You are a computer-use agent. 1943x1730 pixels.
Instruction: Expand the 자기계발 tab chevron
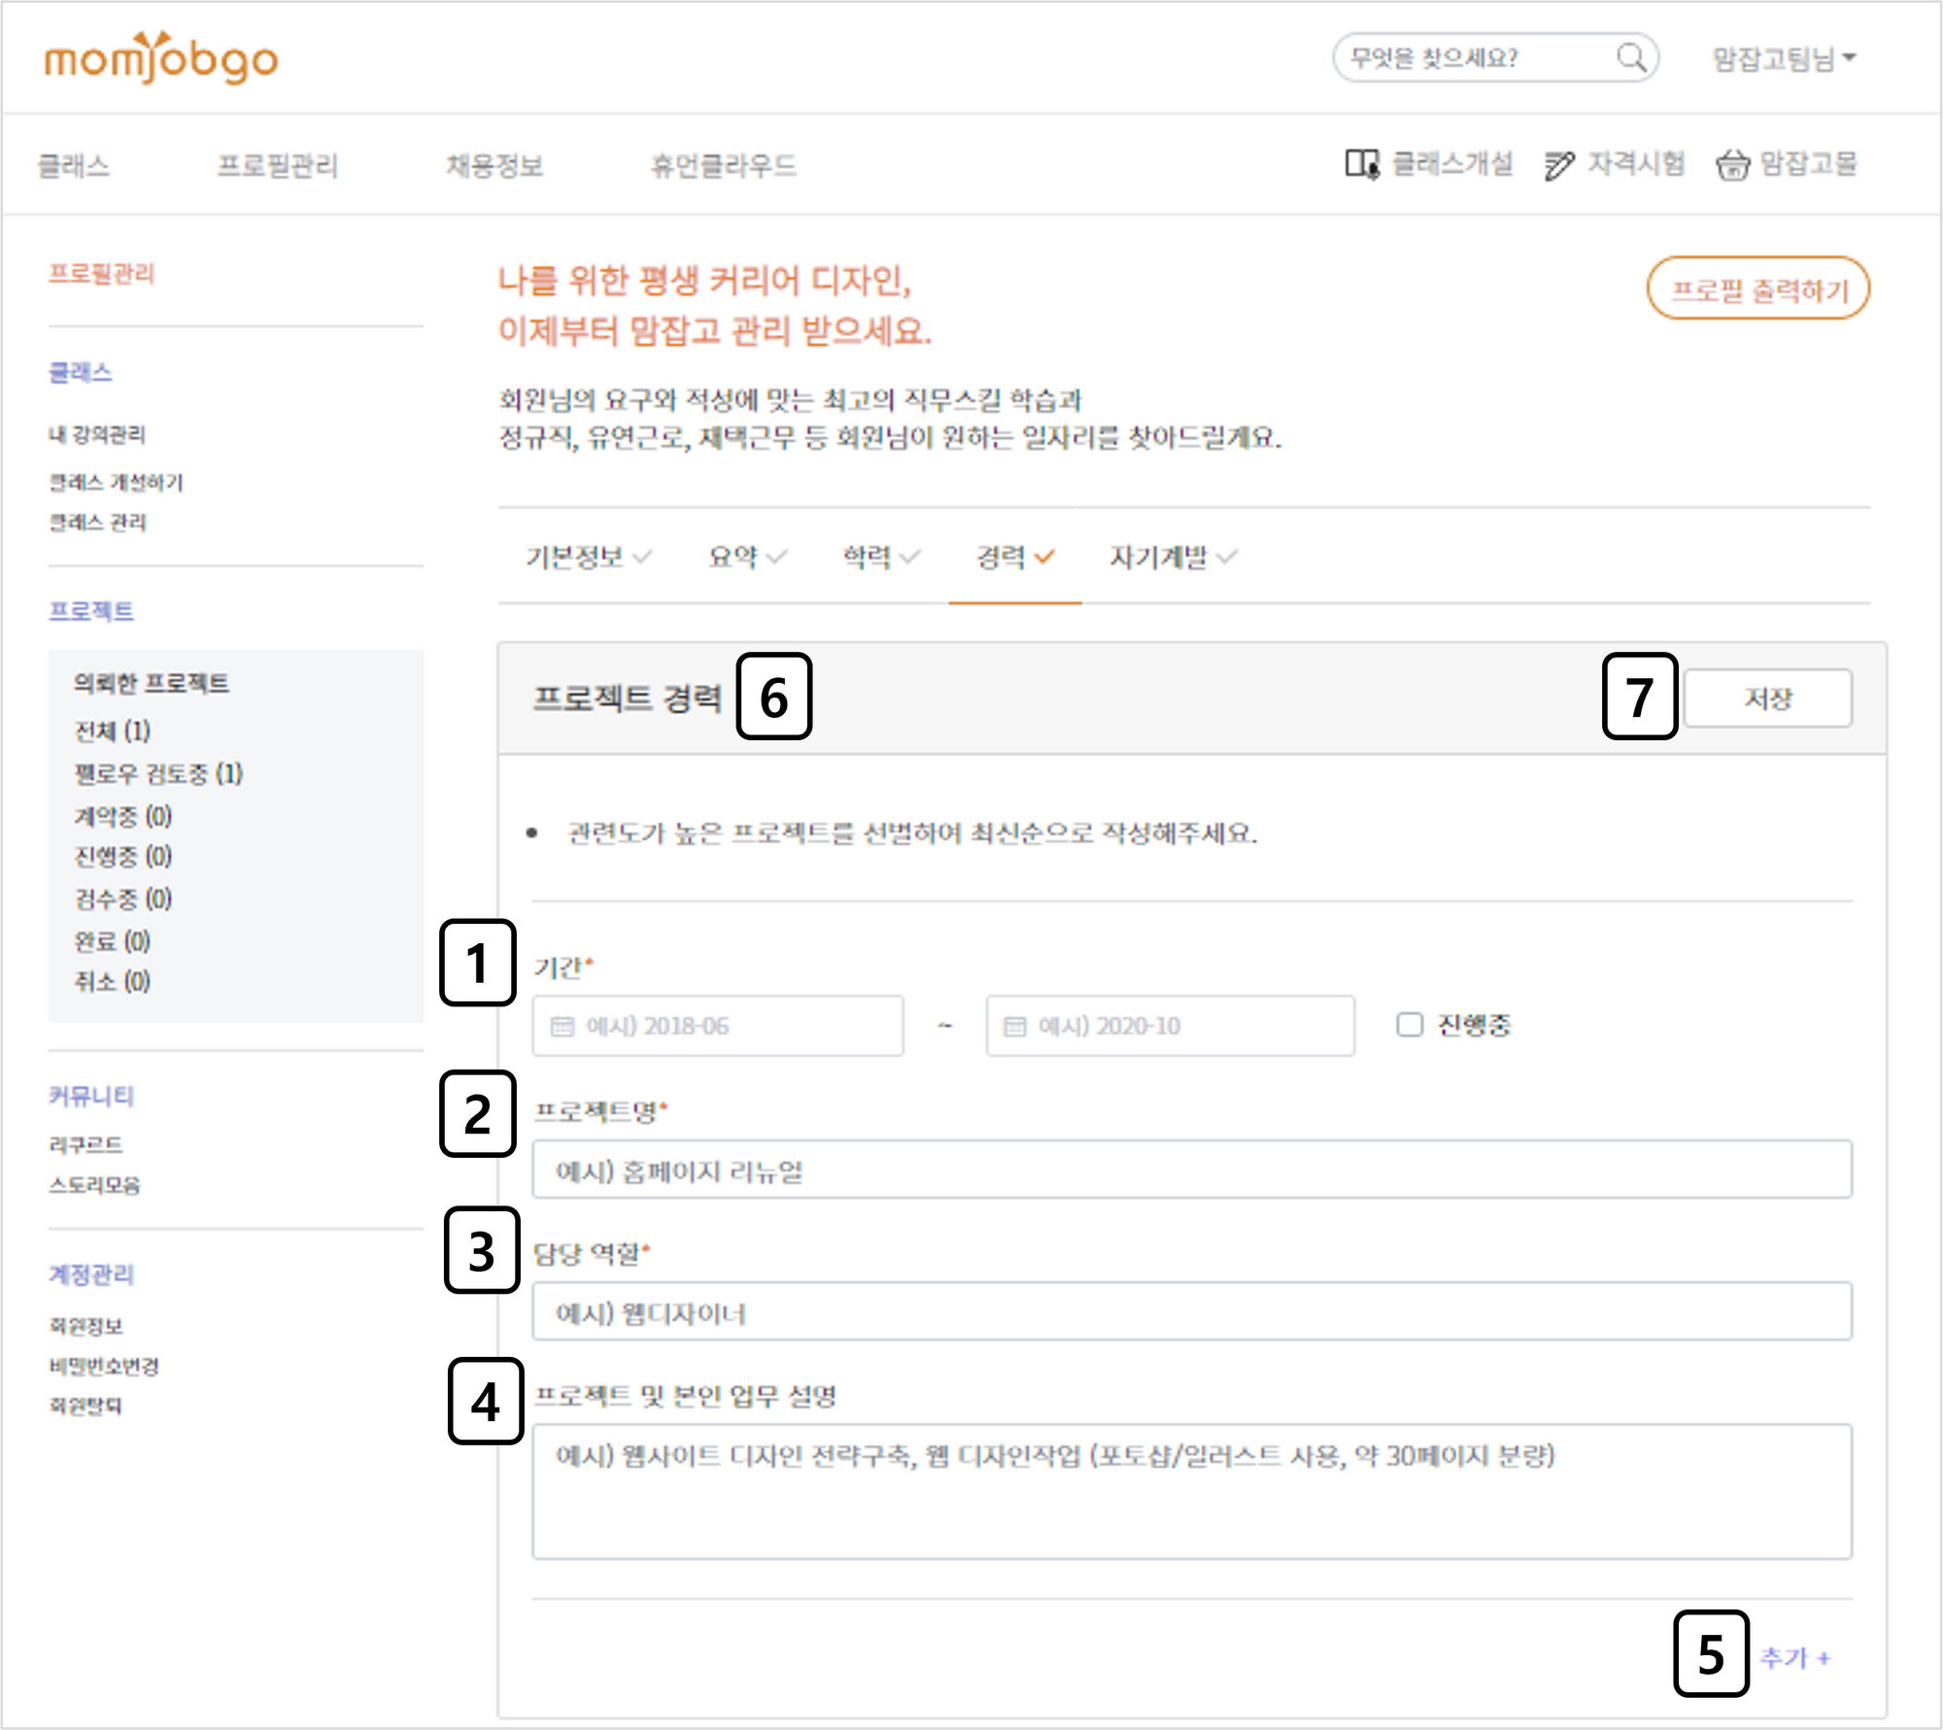click(x=1227, y=558)
